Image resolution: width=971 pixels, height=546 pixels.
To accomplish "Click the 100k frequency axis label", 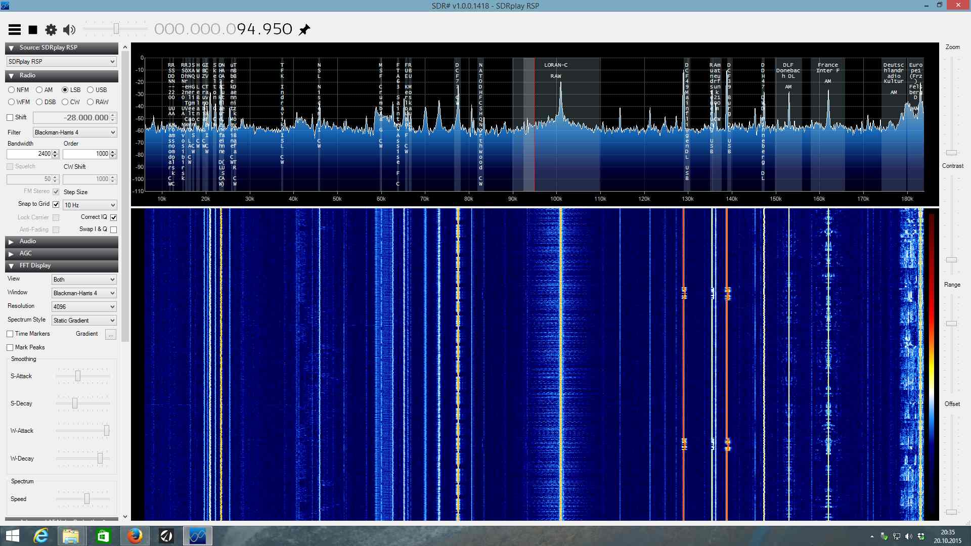I will [x=556, y=199].
